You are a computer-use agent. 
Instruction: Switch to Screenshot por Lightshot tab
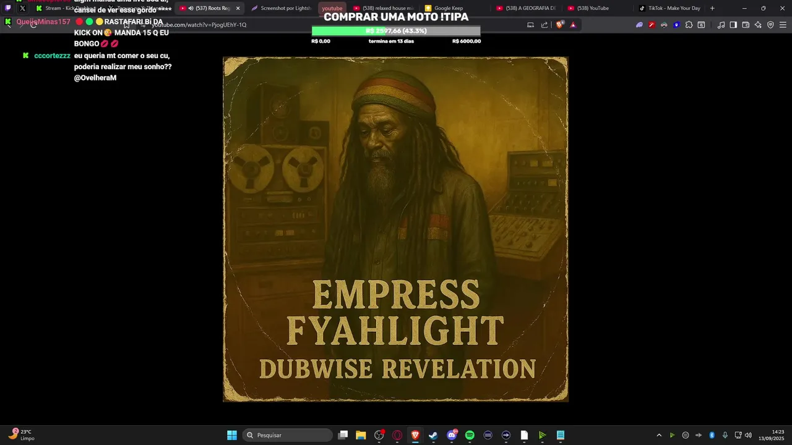tap(282, 8)
